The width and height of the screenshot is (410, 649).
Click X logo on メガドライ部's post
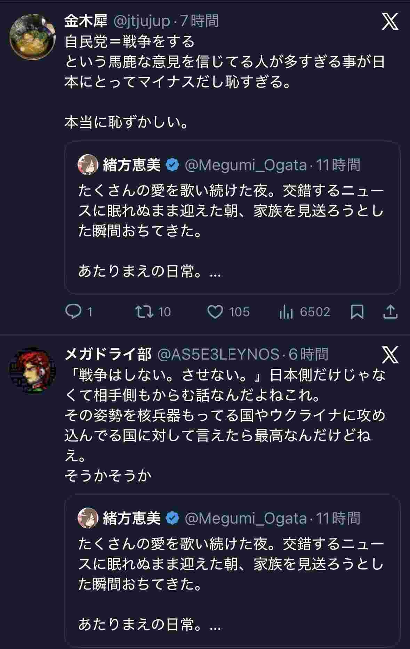(x=390, y=354)
